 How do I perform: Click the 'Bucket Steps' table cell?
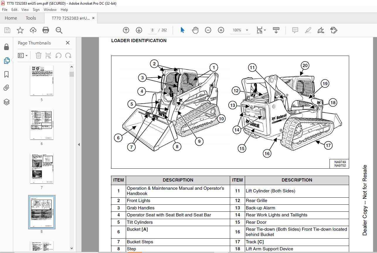(x=178, y=242)
